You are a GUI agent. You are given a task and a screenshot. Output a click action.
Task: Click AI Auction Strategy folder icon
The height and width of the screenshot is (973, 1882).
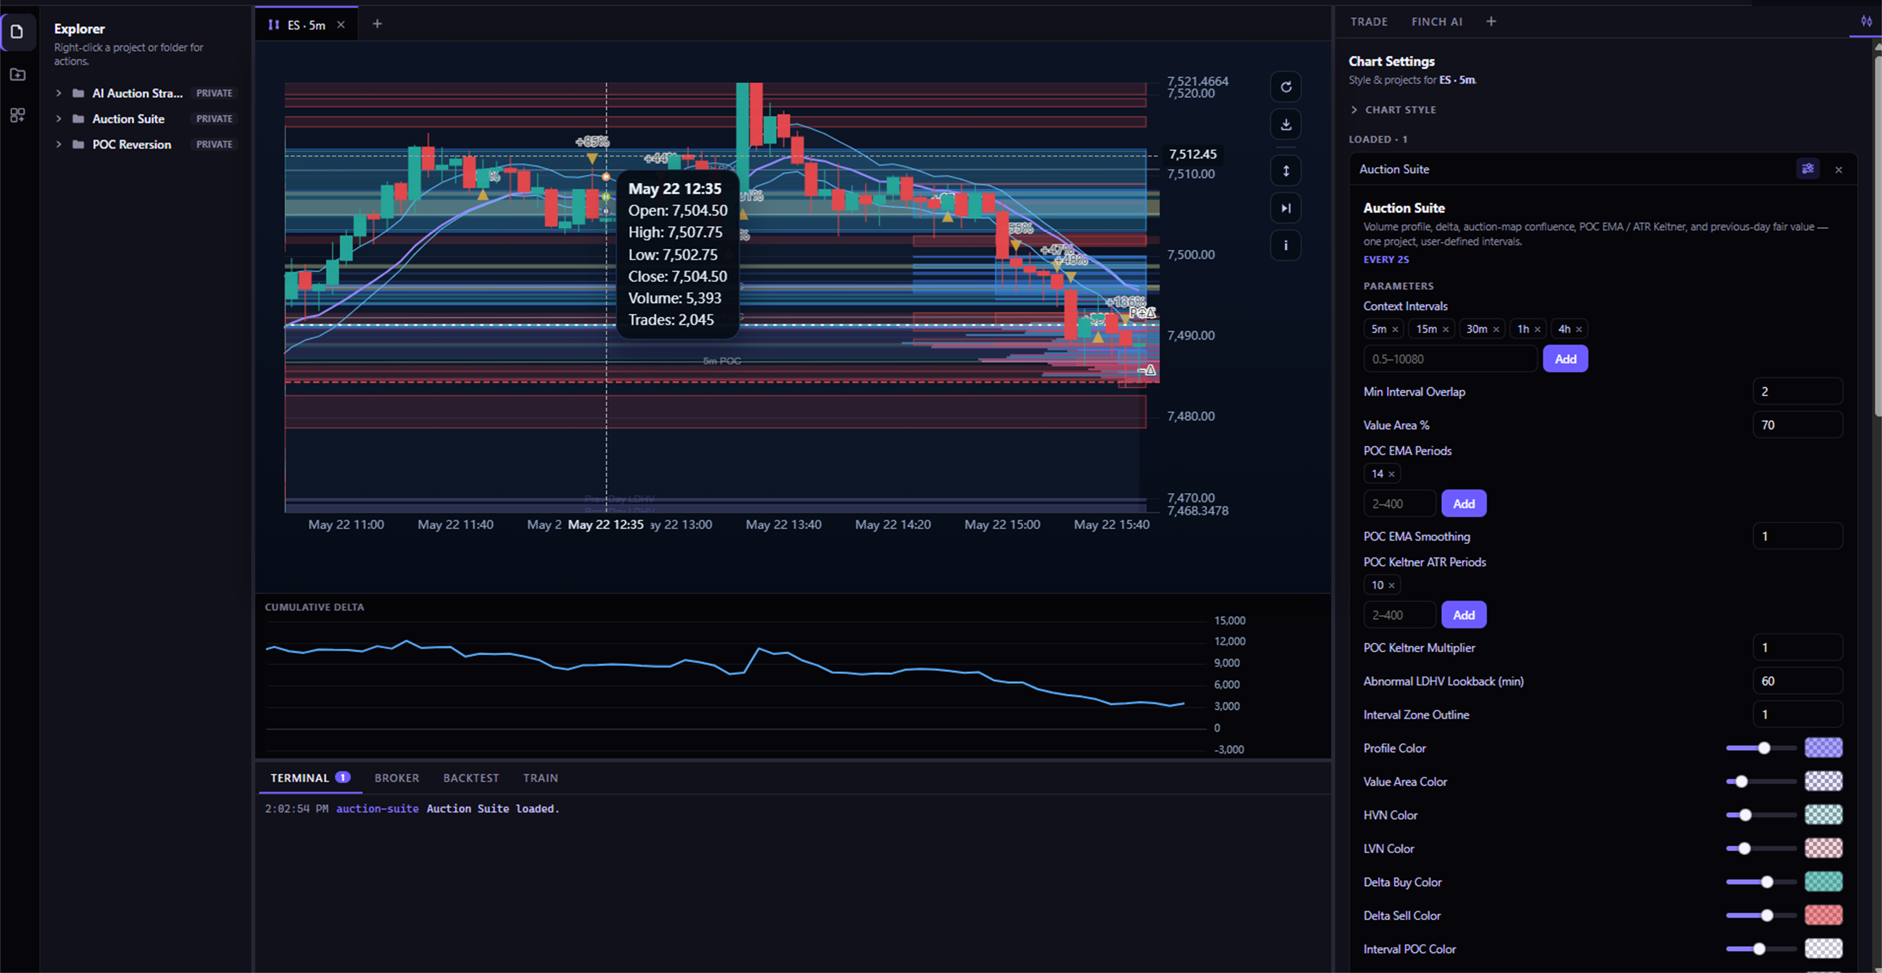click(x=78, y=94)
